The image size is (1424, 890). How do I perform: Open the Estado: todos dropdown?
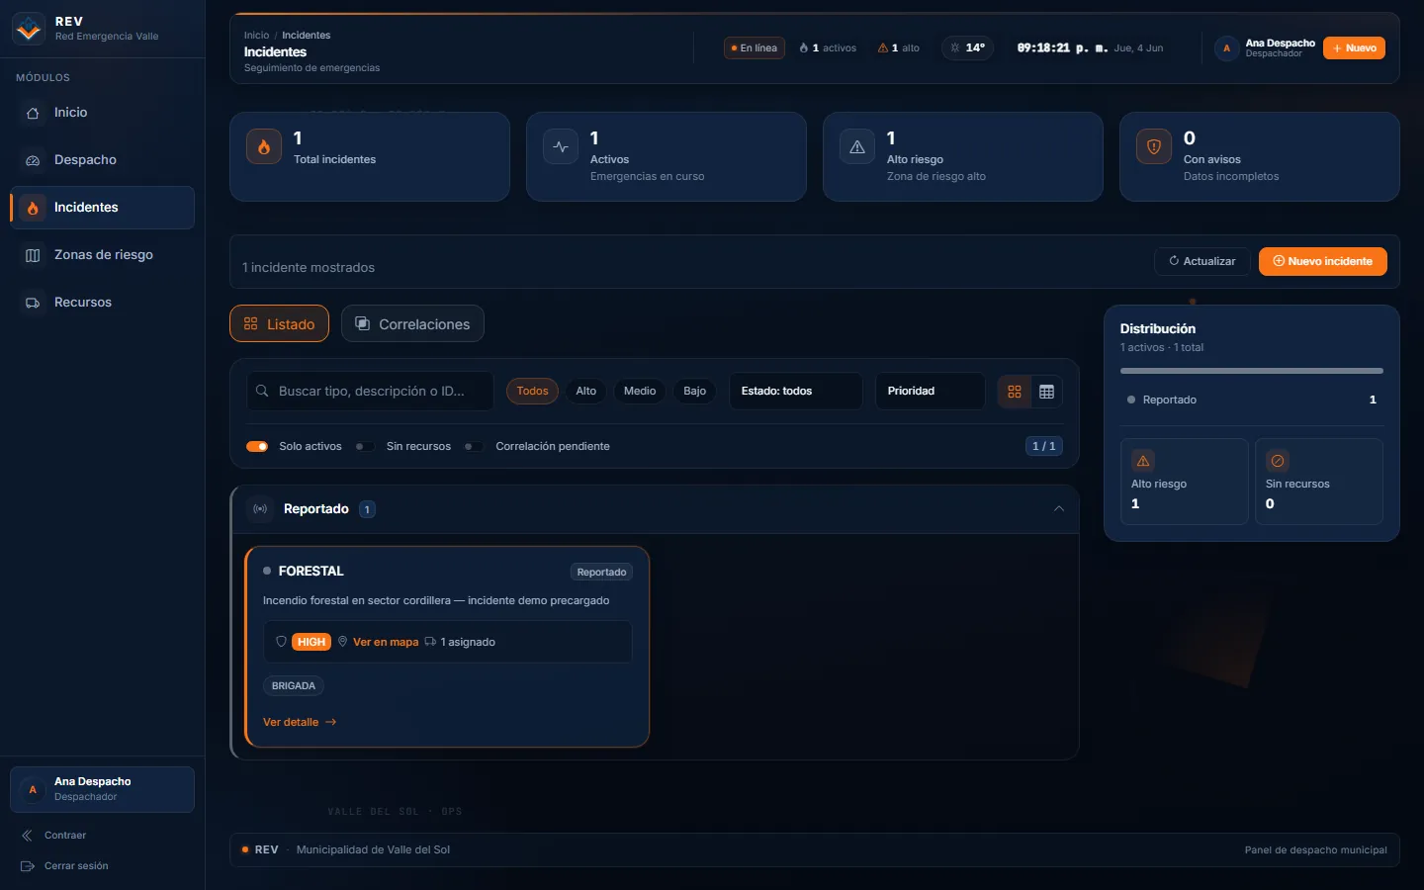(795, 391)
